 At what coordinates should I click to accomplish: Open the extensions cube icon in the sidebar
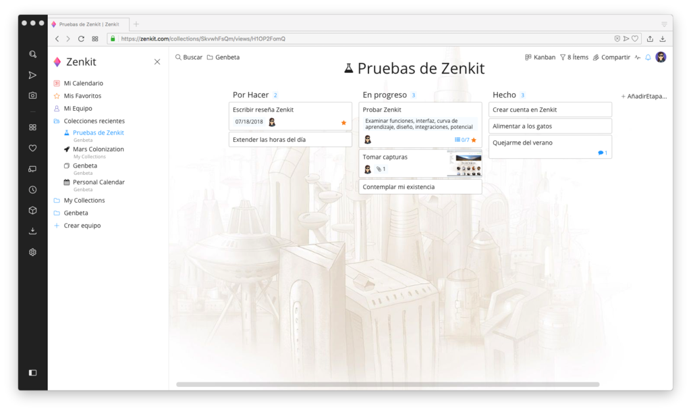[32, 211]
